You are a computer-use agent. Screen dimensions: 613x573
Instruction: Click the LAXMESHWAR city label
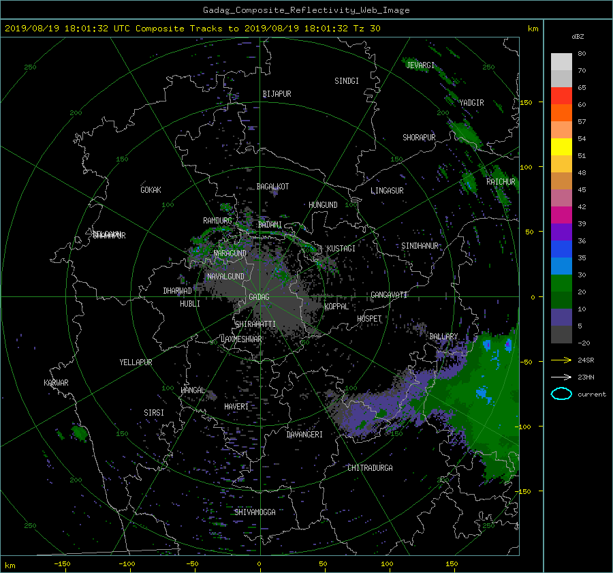tap(241, 339)
